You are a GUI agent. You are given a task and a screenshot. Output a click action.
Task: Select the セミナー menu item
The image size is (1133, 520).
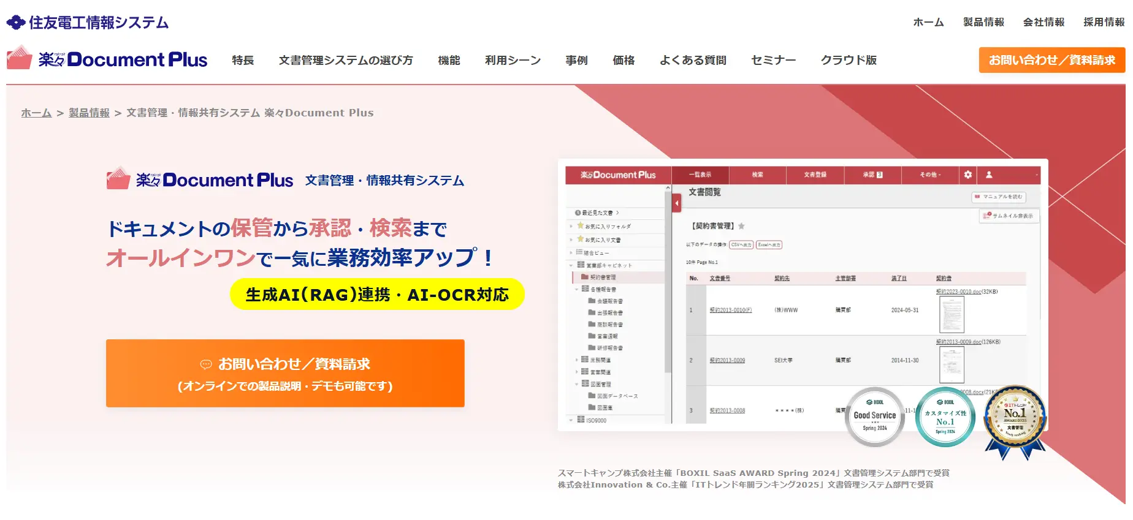pos(774,60)
